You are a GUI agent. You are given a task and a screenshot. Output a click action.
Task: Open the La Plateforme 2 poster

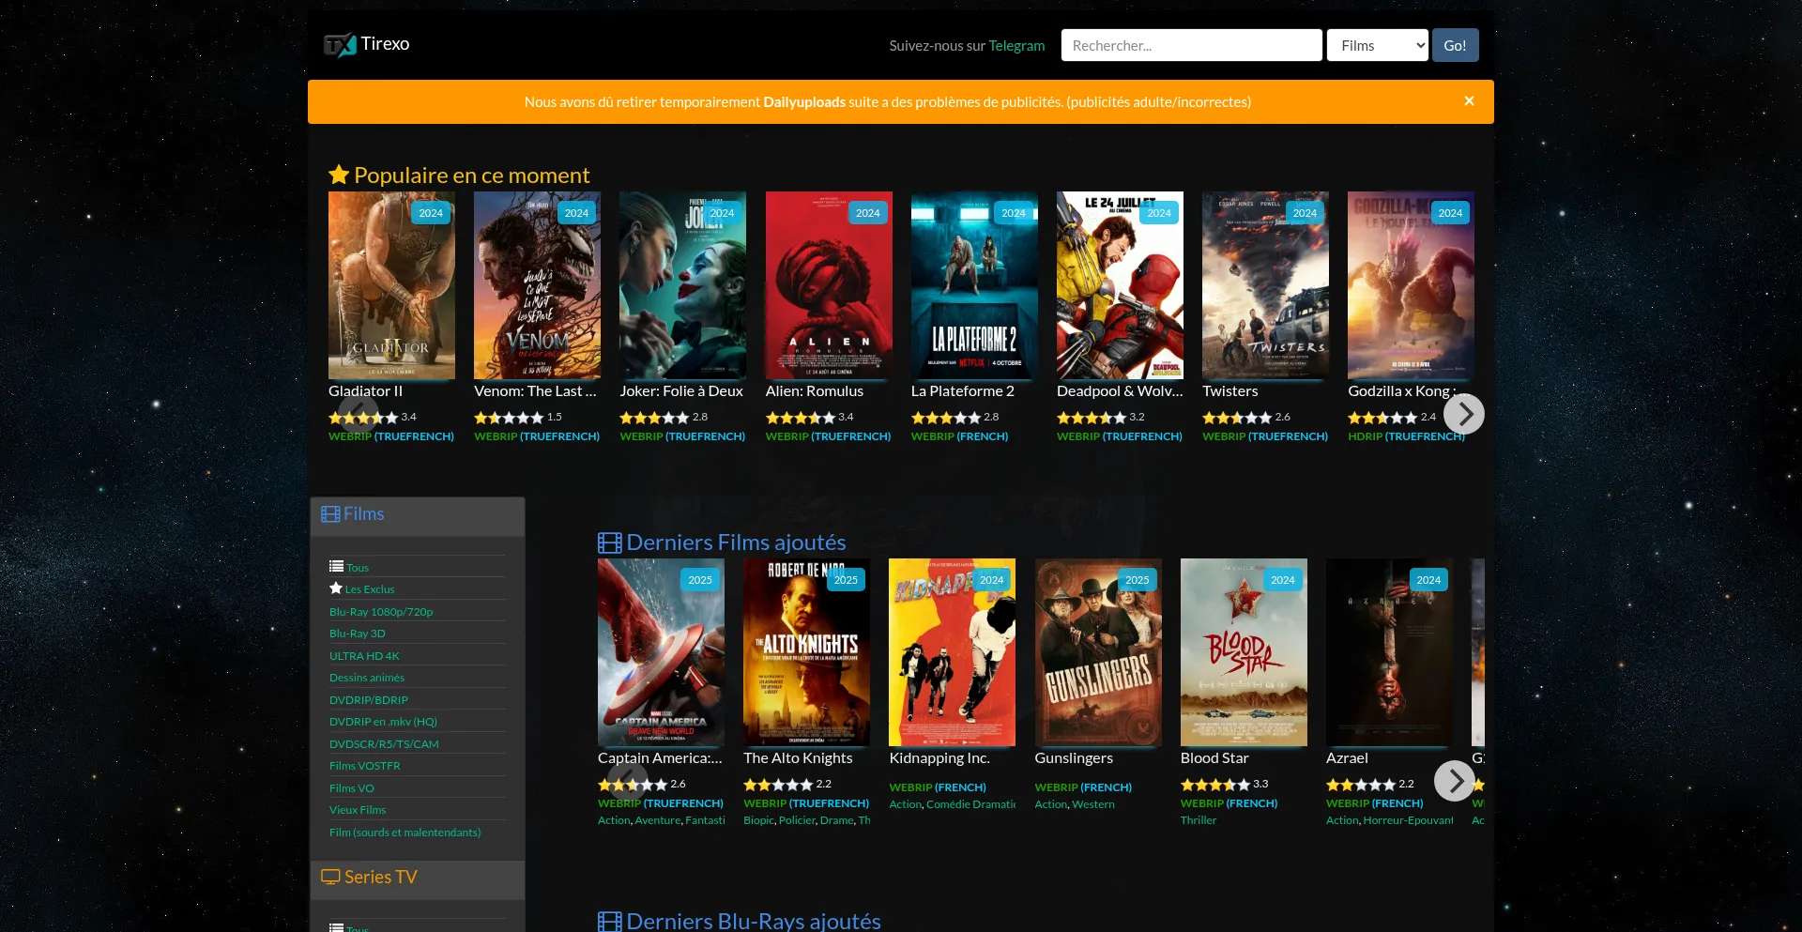tap(974, 285)
